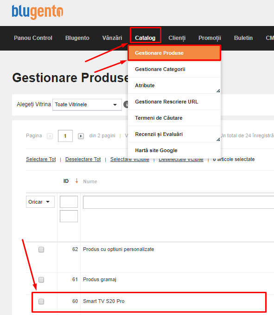Open the Promoții menu
Image resolution: width=274 pixels, height=315 pixels.
tap(210, 38)
